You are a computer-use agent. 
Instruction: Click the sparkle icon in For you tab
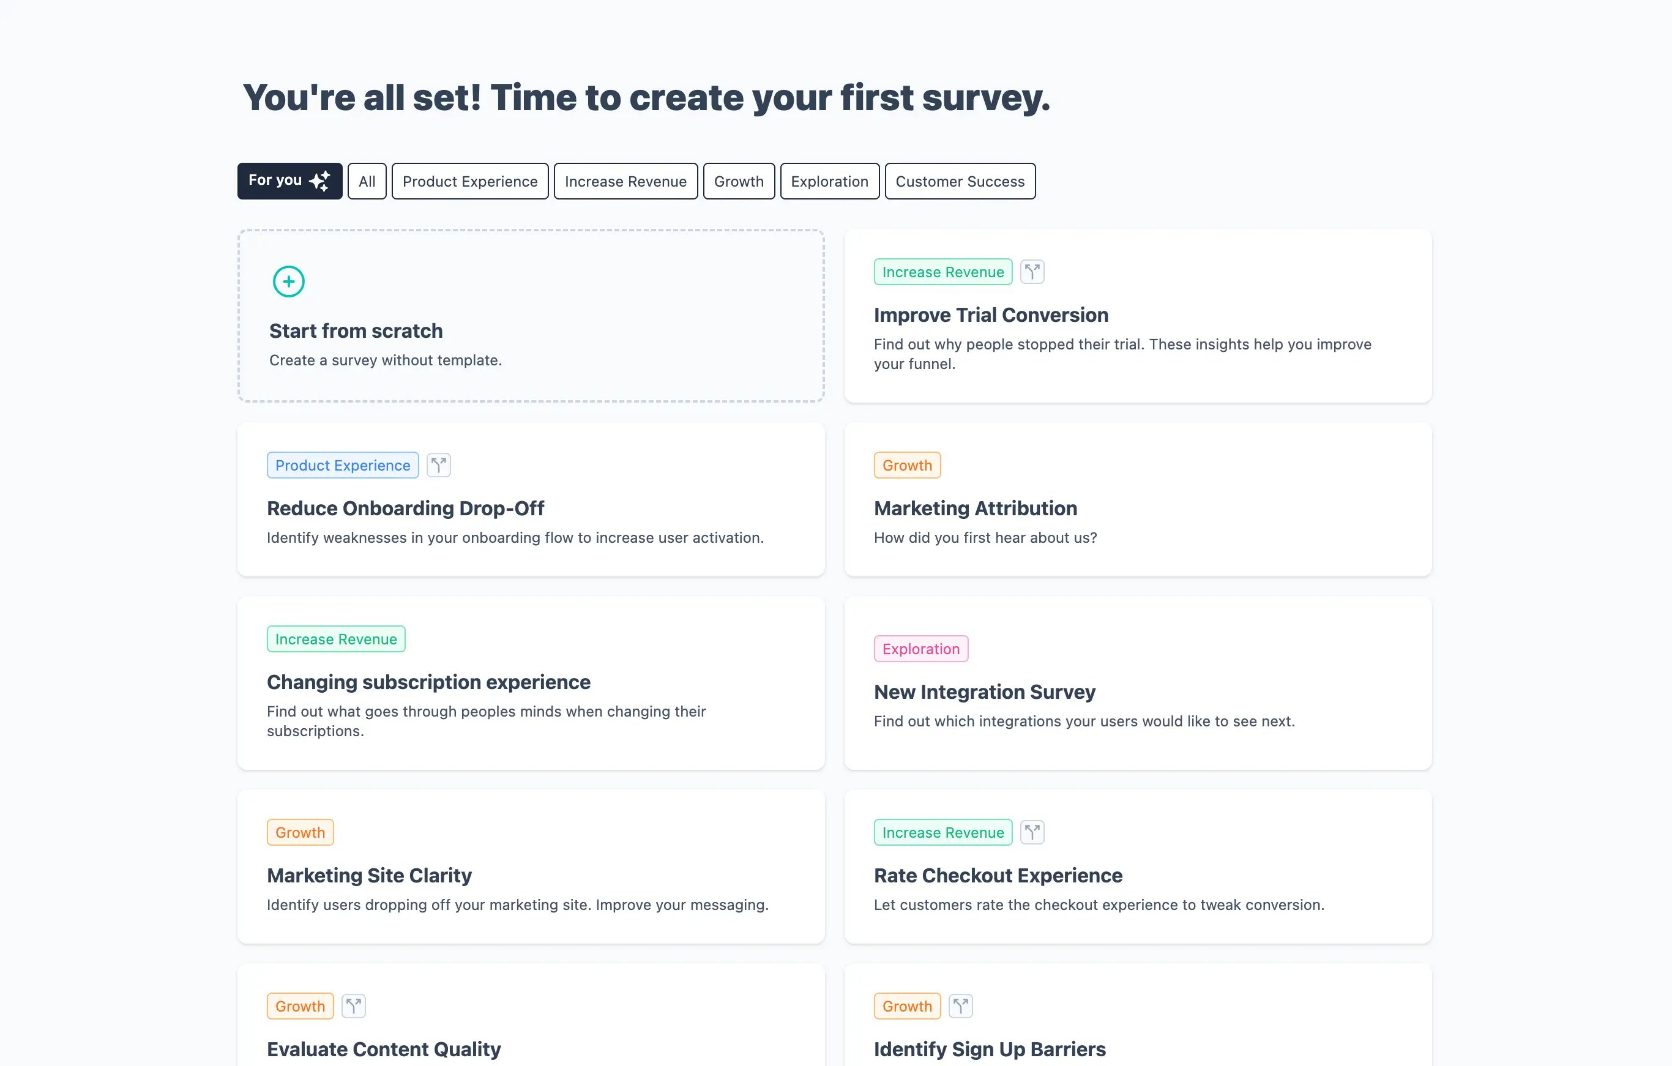click(319, 181)
